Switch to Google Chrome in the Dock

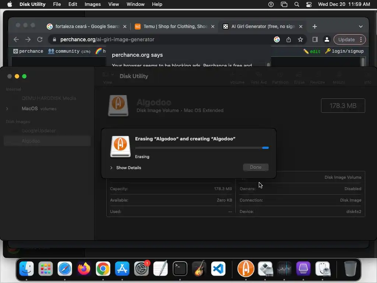click(x=103, y=269)
